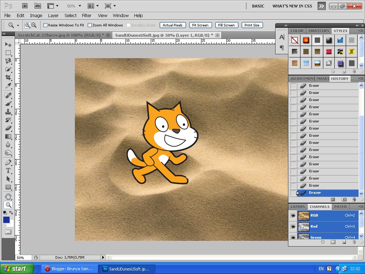Open the Channels panel options menu
365x274 pixels.
tap(361, 207)
